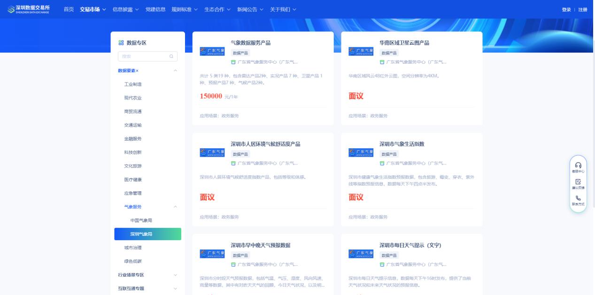Viewport: 595px width, 295px height.
Task: Click the provider logo on 深圳市早中晚天气预报数据 card
Action: pos(212,254)
